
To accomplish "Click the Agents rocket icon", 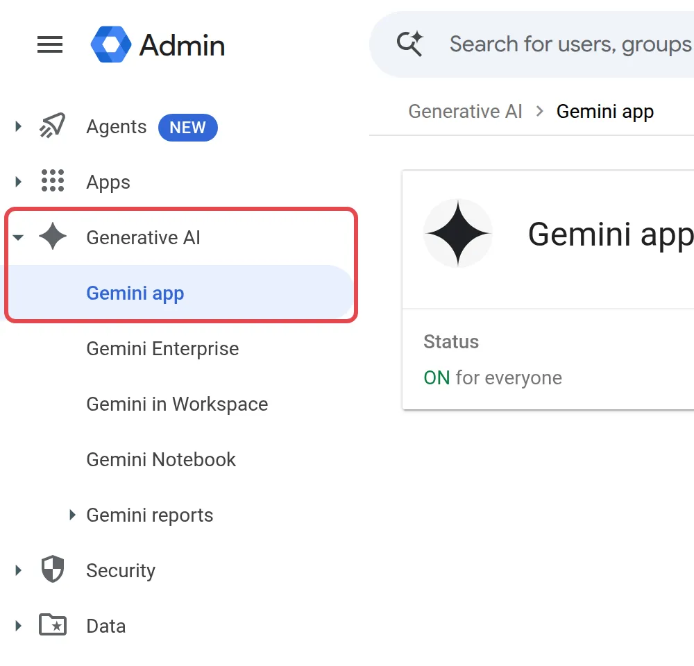I will point(52,126).
